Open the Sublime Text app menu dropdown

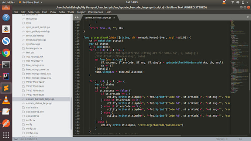pos(31,2)
